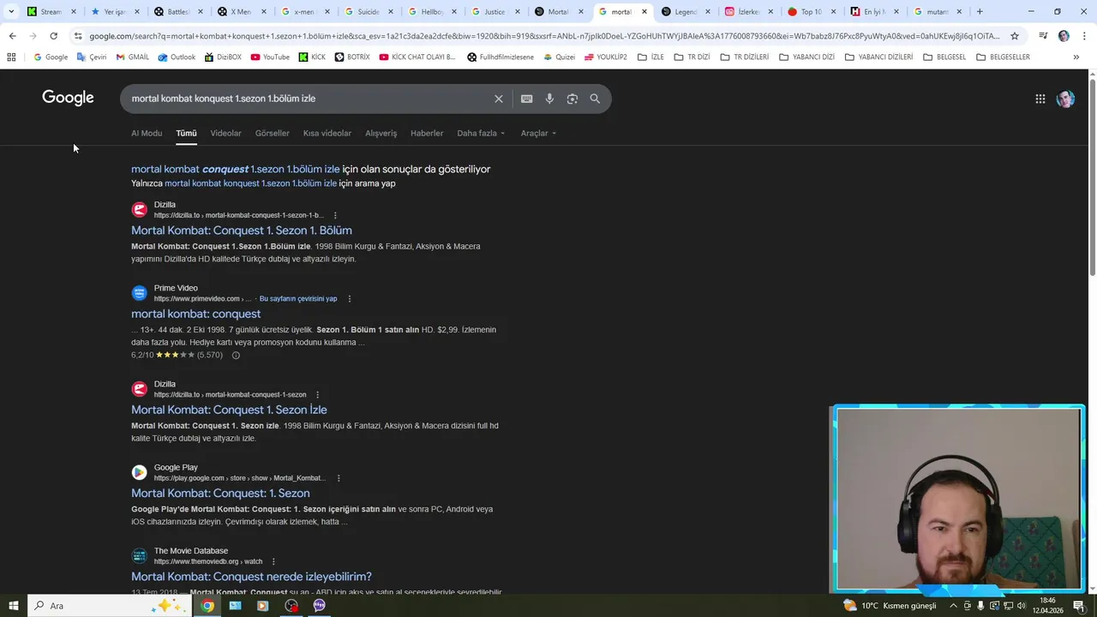Open the on-screen keyboard input tool
Image resolution: width=1097 pixels, height=617 pixels.
(x=527, y=99)
